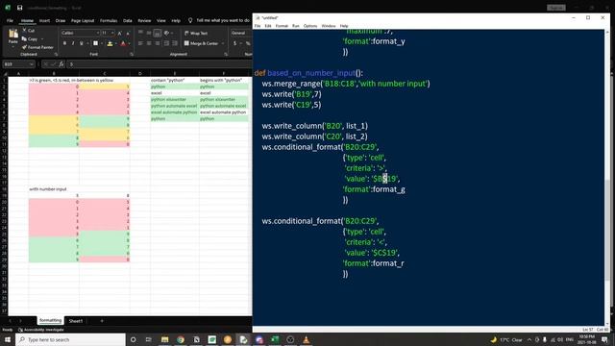Click the Copy command in the Clipboard group
Screen dimensions: 615x346
tap(30, 38)
